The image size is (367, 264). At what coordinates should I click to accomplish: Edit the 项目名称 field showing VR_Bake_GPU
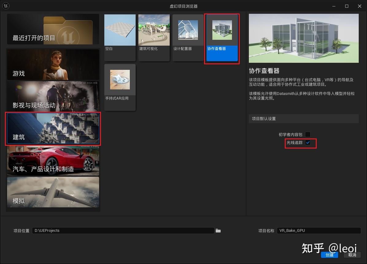(x=319, y=231)
